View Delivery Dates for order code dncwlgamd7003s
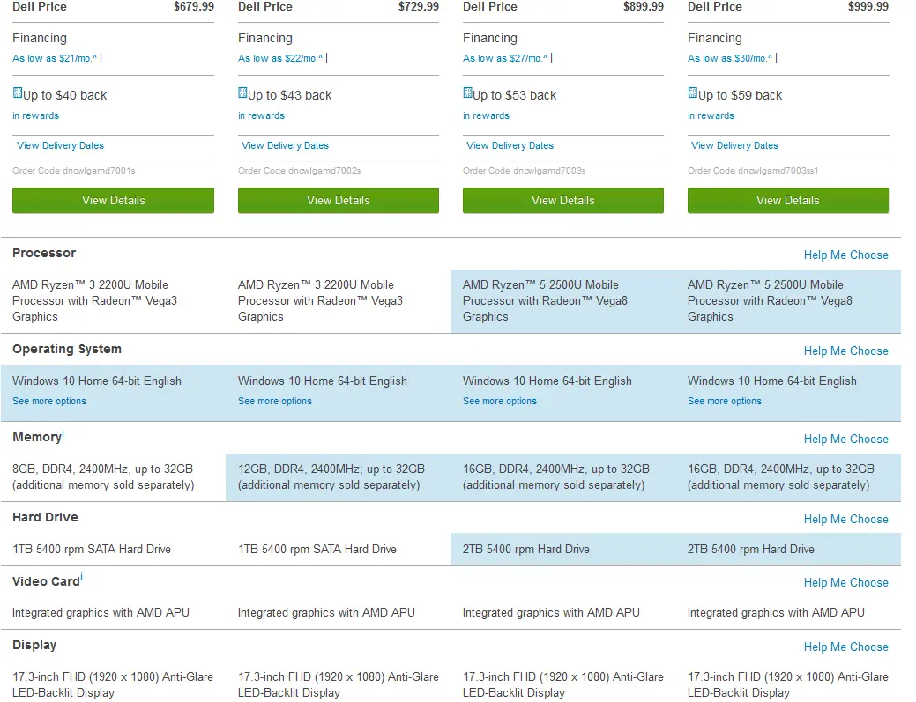The height and width of the screenshot is (702, 916). 510,145
